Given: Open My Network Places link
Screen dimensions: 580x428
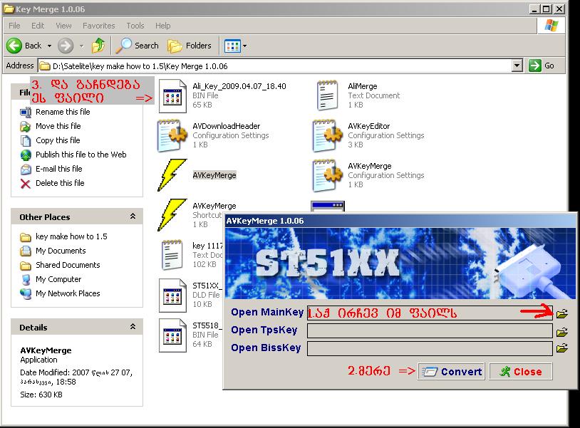Looking at the screenshot, I should [x=68, y=293].
